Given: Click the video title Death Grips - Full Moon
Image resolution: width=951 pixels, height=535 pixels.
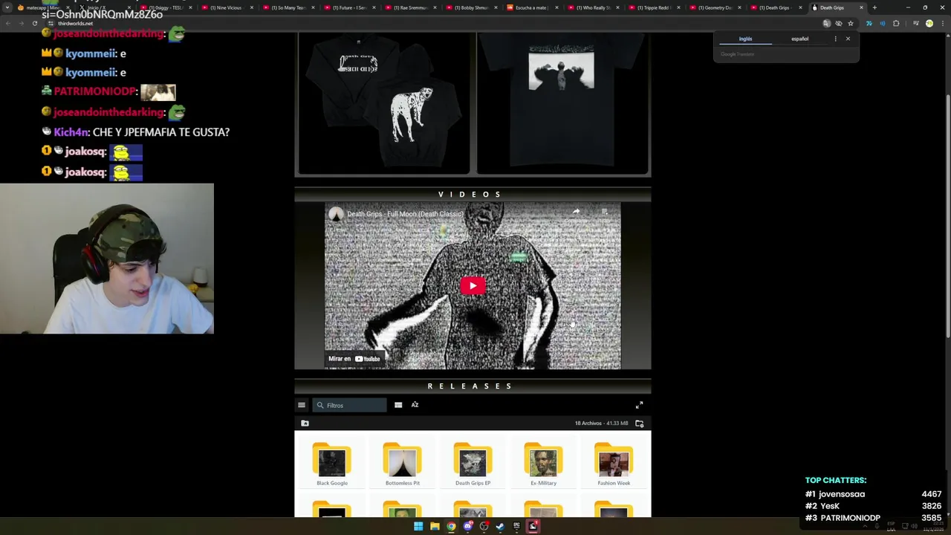Looking at the screenshot, I should [x=405, y=214].
